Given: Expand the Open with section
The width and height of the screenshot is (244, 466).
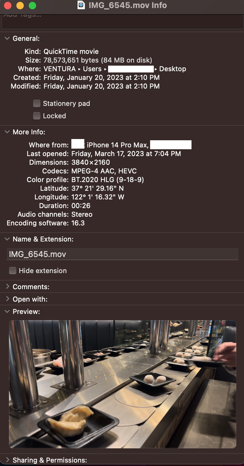Looking at the screenshot, I should 7,299.
